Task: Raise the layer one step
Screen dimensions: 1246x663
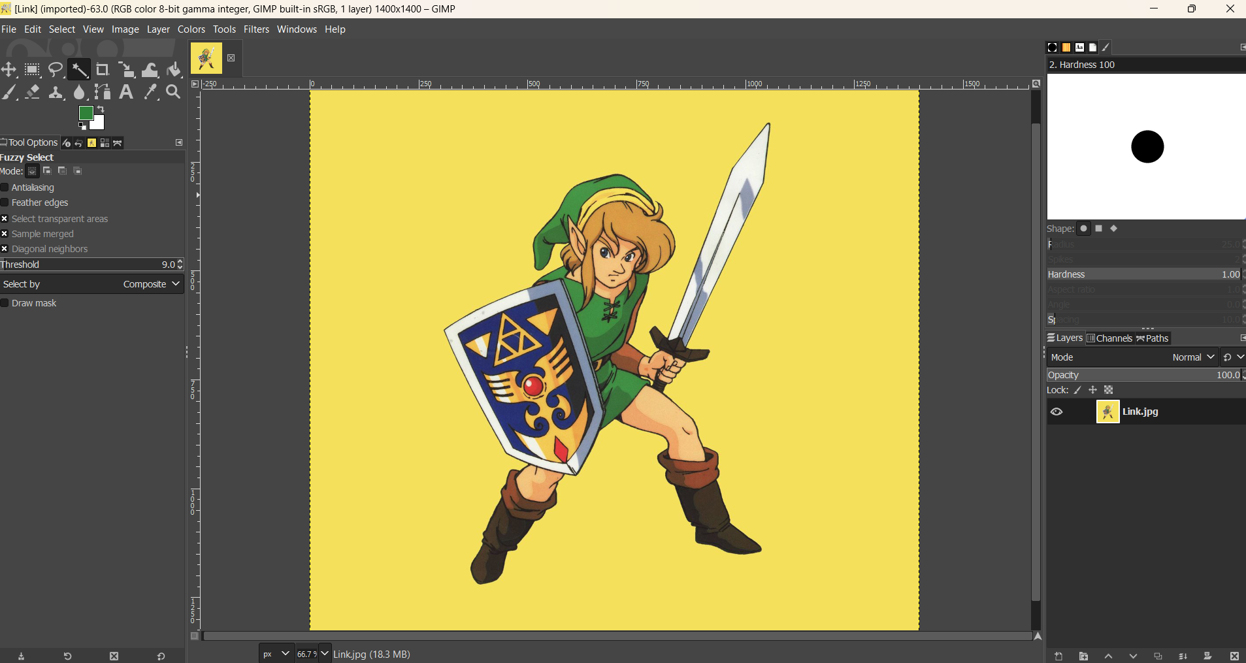Action: (1108, 656)
